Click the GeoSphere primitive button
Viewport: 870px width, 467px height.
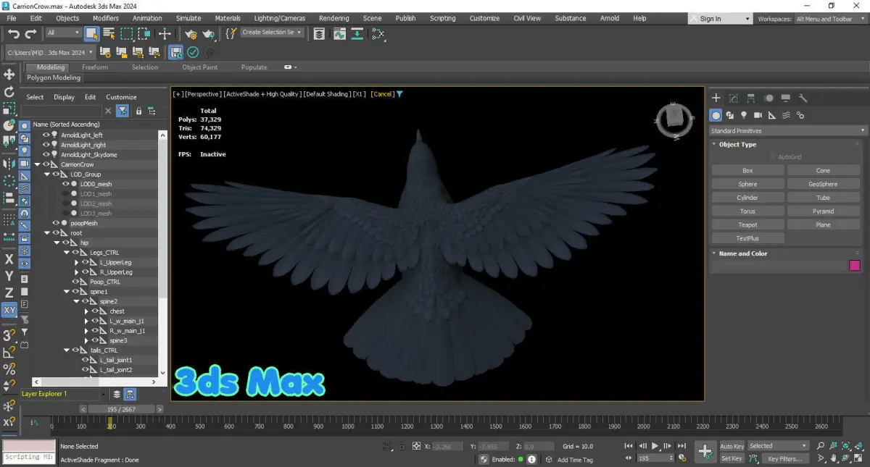tap(823, 184)
